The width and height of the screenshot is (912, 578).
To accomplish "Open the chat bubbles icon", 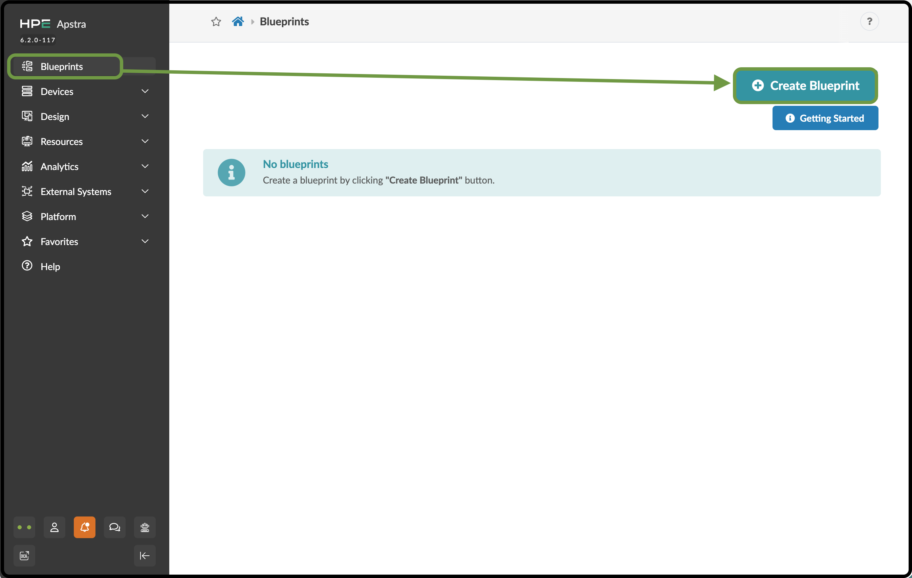I will 115,527.
